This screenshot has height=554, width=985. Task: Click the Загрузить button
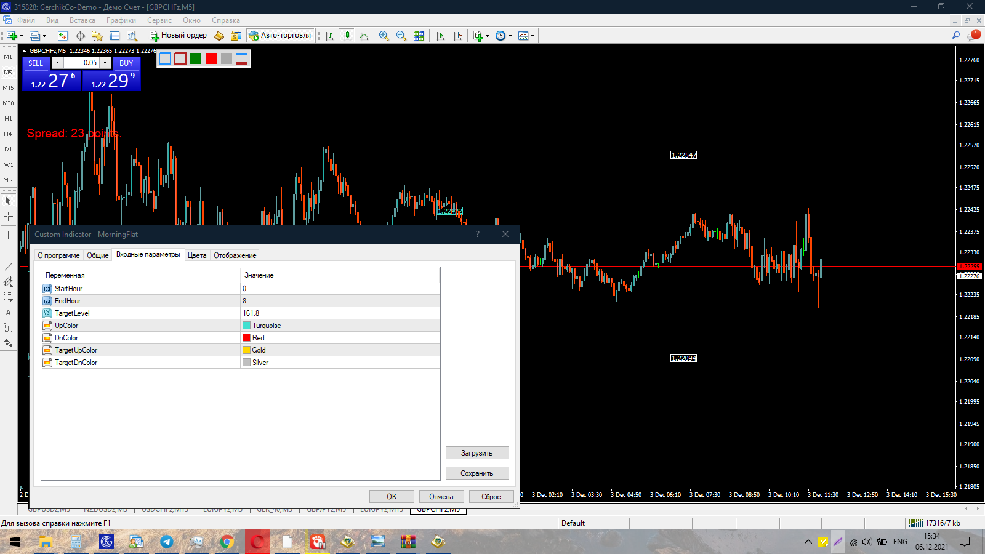tap(477, 453)
